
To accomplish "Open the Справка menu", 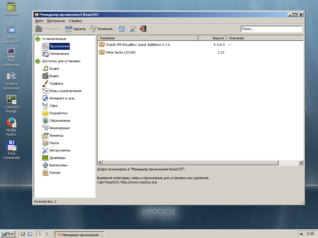I will pyautogui.click(x=75, y=21).
